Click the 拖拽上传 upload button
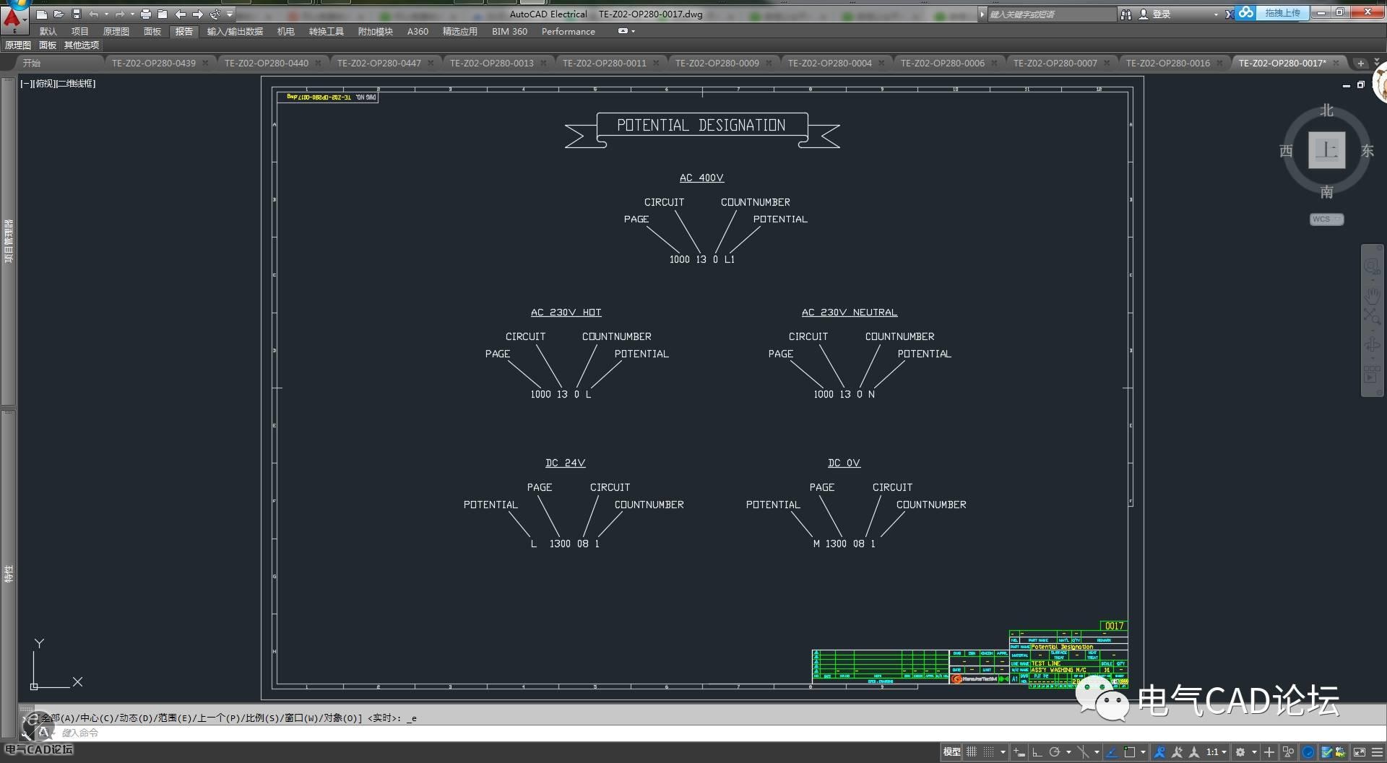 pos(1282,13)
